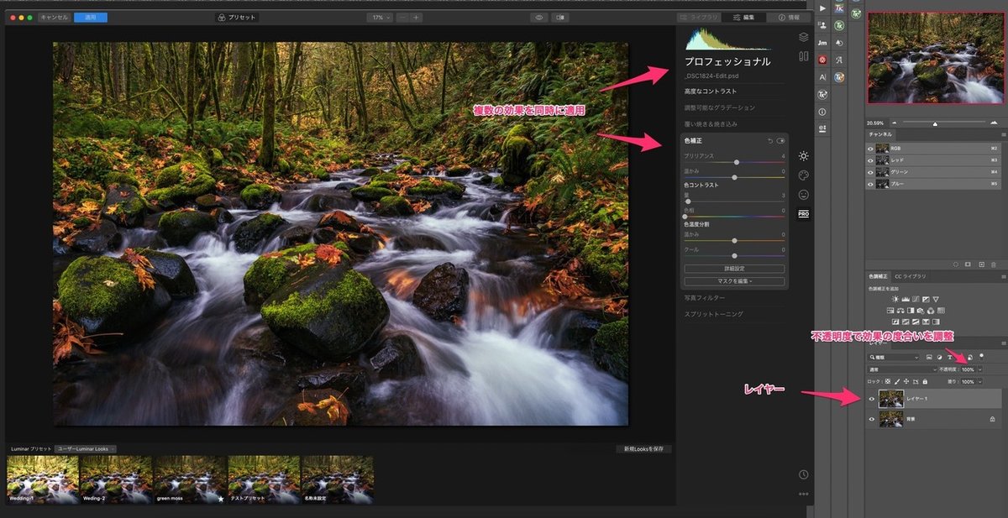The width and height of the screenshot is (1008, 518).
Task: Open the three-dots more options icon
Action: (803, 494)
